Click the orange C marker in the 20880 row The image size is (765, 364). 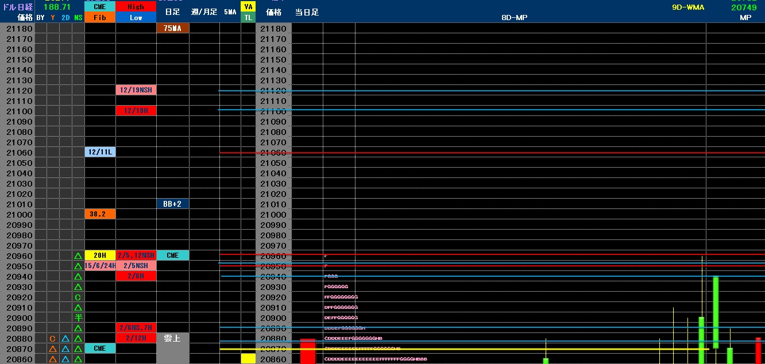pos(52,338)
